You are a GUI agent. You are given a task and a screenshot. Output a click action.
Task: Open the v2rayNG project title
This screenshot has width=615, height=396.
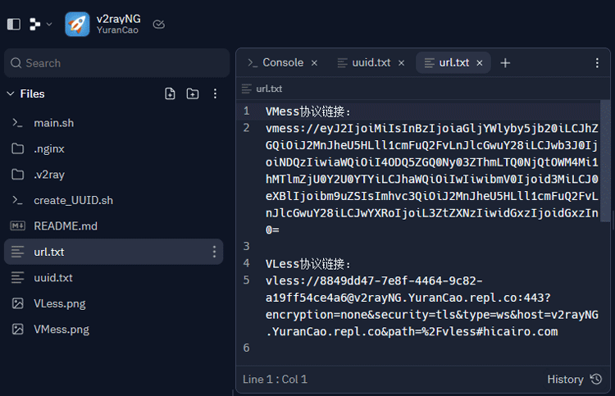[118, 19]
